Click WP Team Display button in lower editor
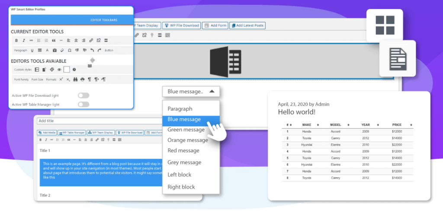The width and height of the screenshot is (443, 220). [101, 132]
